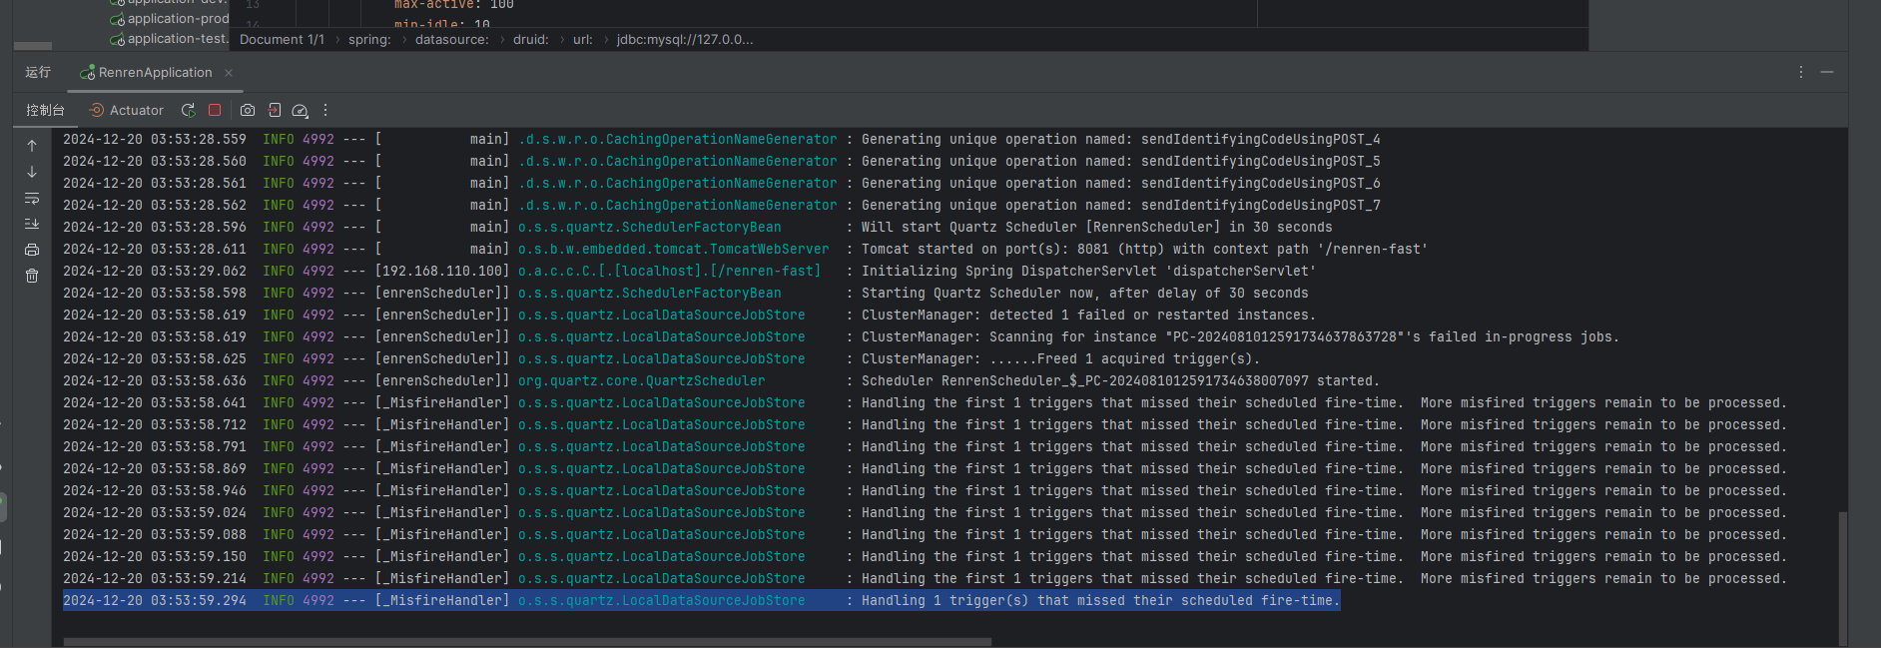Screen dimensions: 1881x648
Task: Switch to the Actuator tab
Action: tap(126, 110)
